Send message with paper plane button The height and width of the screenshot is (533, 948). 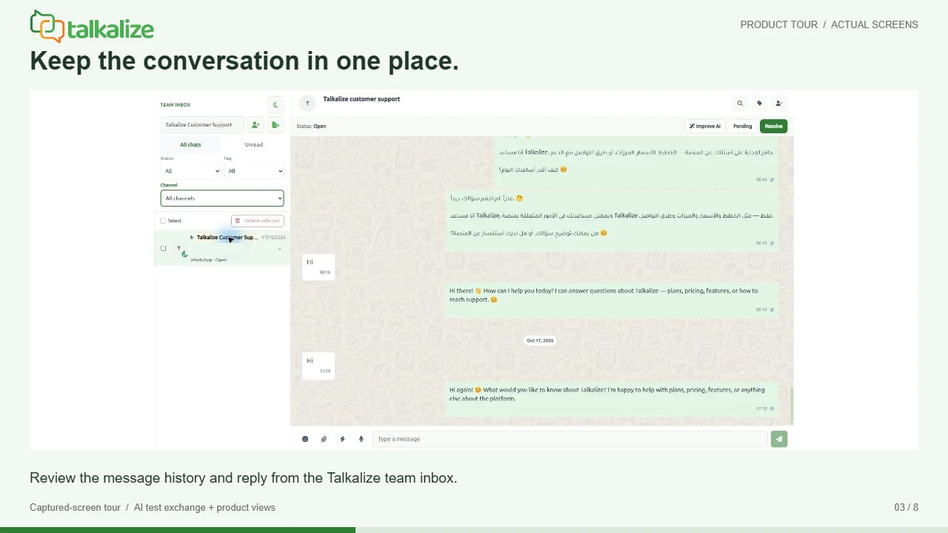click(778, 439)
